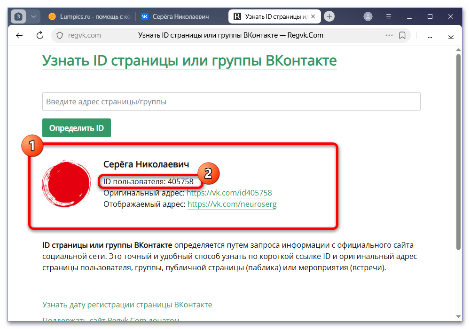
Task: Open the user profile avatar icon
Action: click(368, 16)
